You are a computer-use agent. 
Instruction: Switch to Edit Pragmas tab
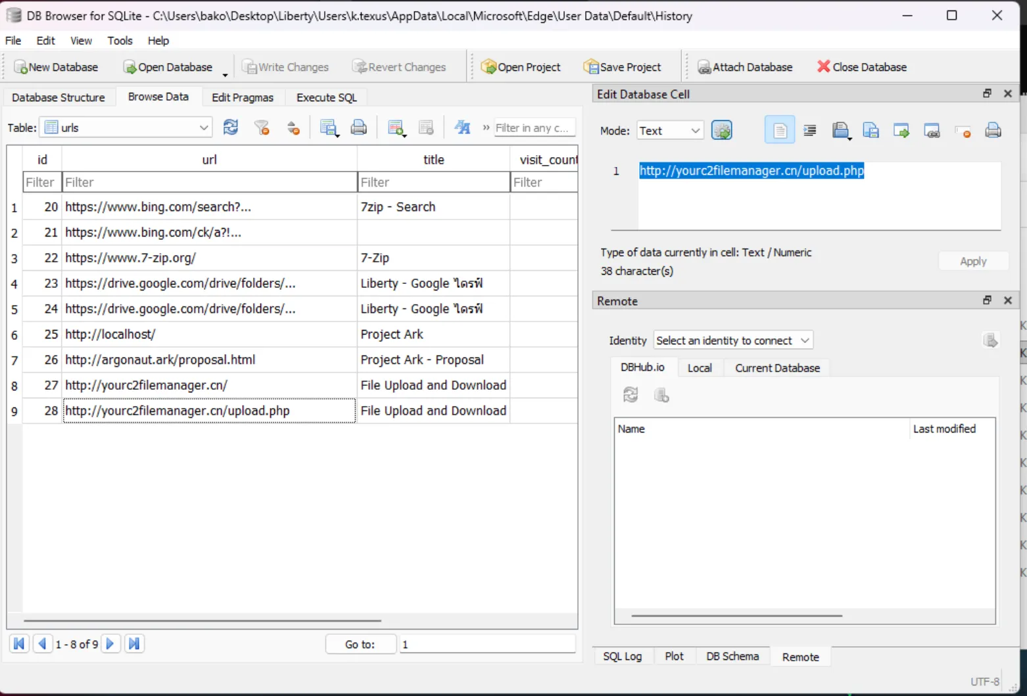[x=243, y=97]
